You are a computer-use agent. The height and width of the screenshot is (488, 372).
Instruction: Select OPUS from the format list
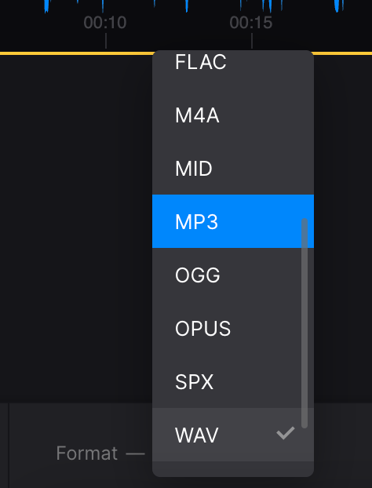233,328
